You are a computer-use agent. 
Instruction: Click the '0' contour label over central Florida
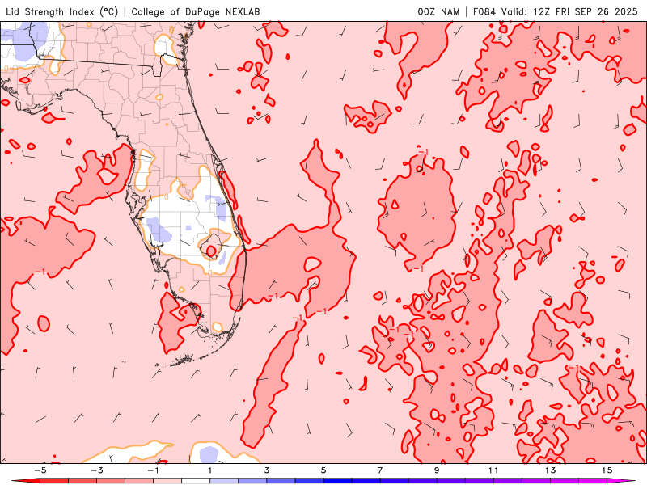click(x=167, y=196)
